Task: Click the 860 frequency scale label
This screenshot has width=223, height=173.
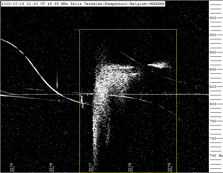Action: 213,52
